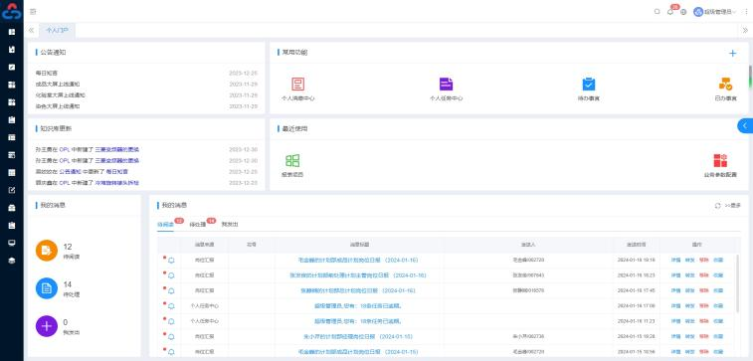This screenshot has width=753, height=361.
Task: Click the 12 待阅读 count
Action: pyautogui.click(x=68, y=247)
